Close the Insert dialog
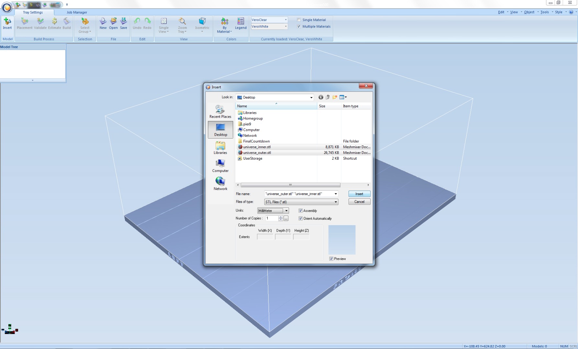The width and height of the screenshot is (578, 349). [366, 86]
